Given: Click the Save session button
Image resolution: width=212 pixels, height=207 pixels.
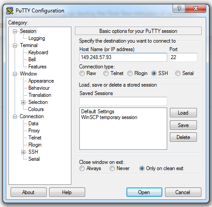Looking at the screenshot, I should pyautogui.click(x=183, y=125).
